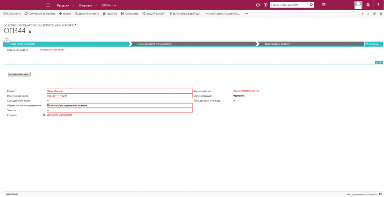This screenshot has width=384, height=197.
Task: Click Сохранить и закрыть in toolbar
Action: coord(40,14)
